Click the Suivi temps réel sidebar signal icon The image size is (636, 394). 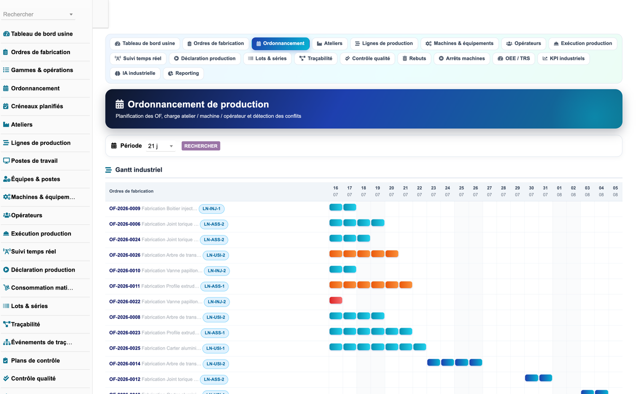(6, 251)
